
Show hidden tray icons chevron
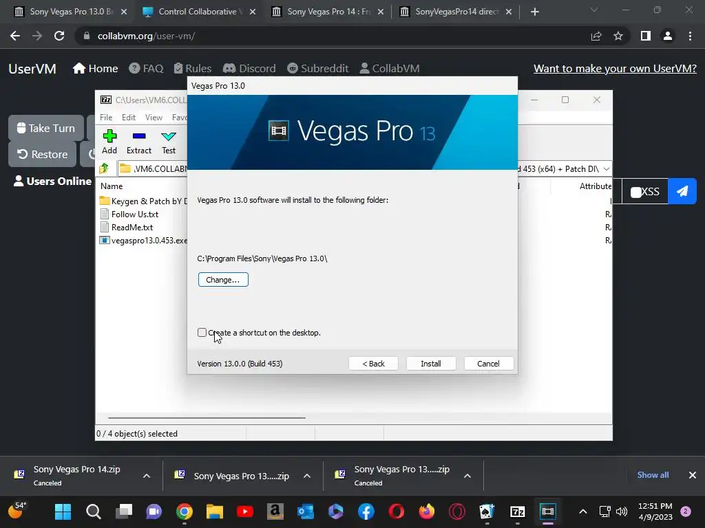(x=583, y=511)
